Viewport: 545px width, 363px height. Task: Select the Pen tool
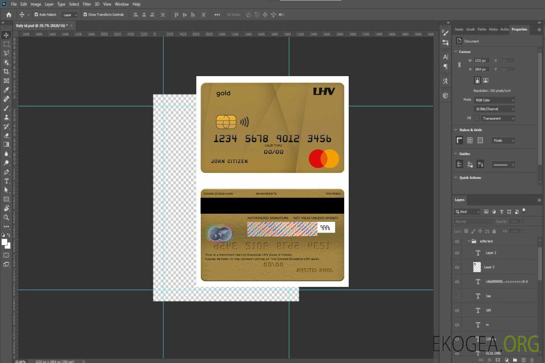pyautogui.click(x=6, y=172)
